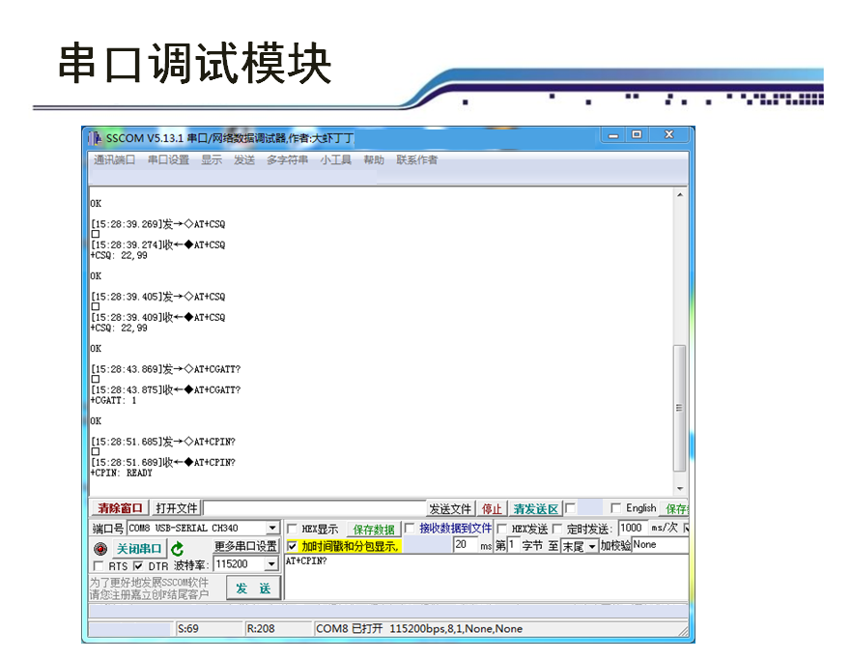
Task: Open the 通讯端口 menu
Action: [114, 159]
